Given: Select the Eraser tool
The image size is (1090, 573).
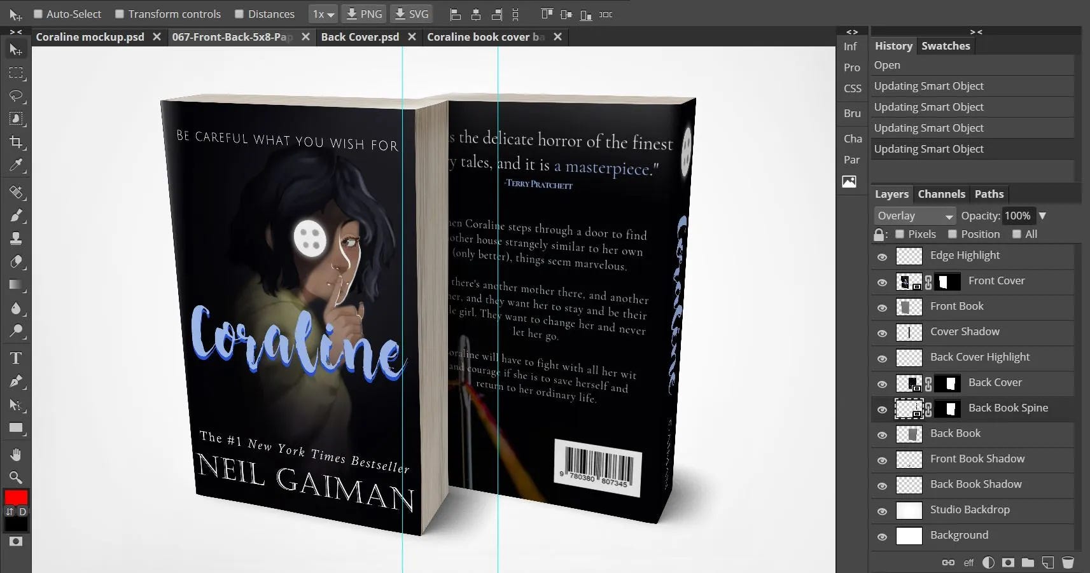Looking at the screenshot, I should click(x=16, y=261).
